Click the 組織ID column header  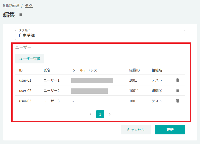coord(134,70)
